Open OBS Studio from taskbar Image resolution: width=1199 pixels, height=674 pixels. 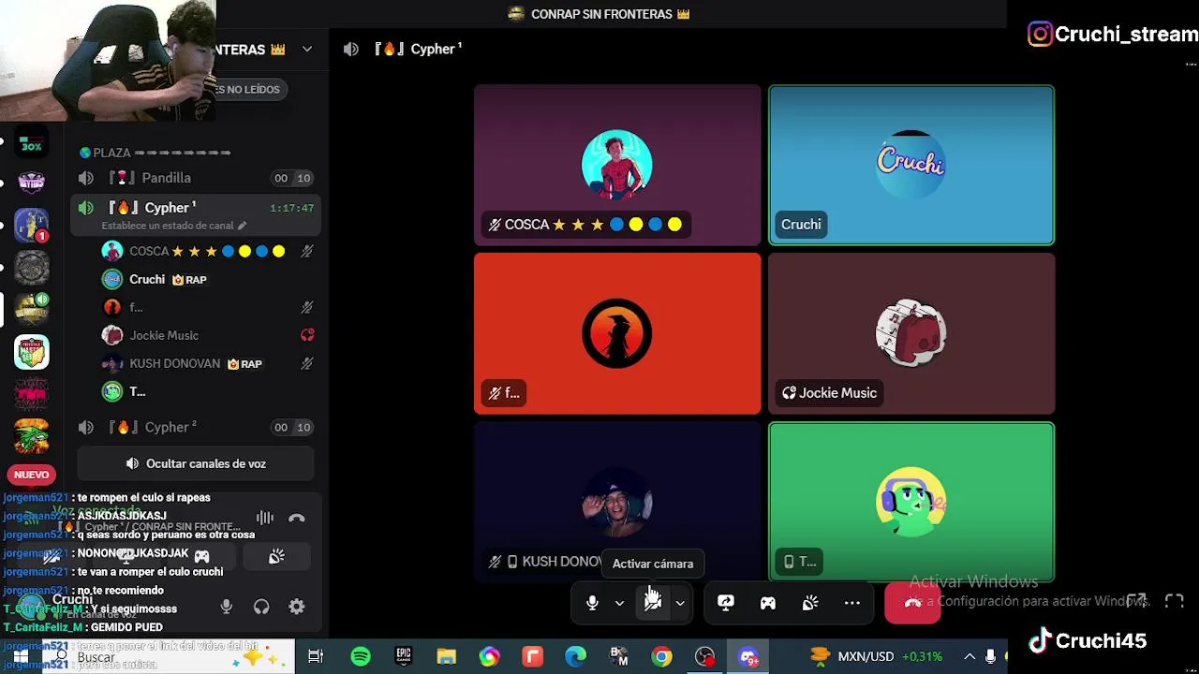704,657
